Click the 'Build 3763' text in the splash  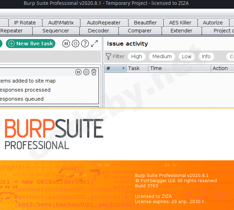147,186
